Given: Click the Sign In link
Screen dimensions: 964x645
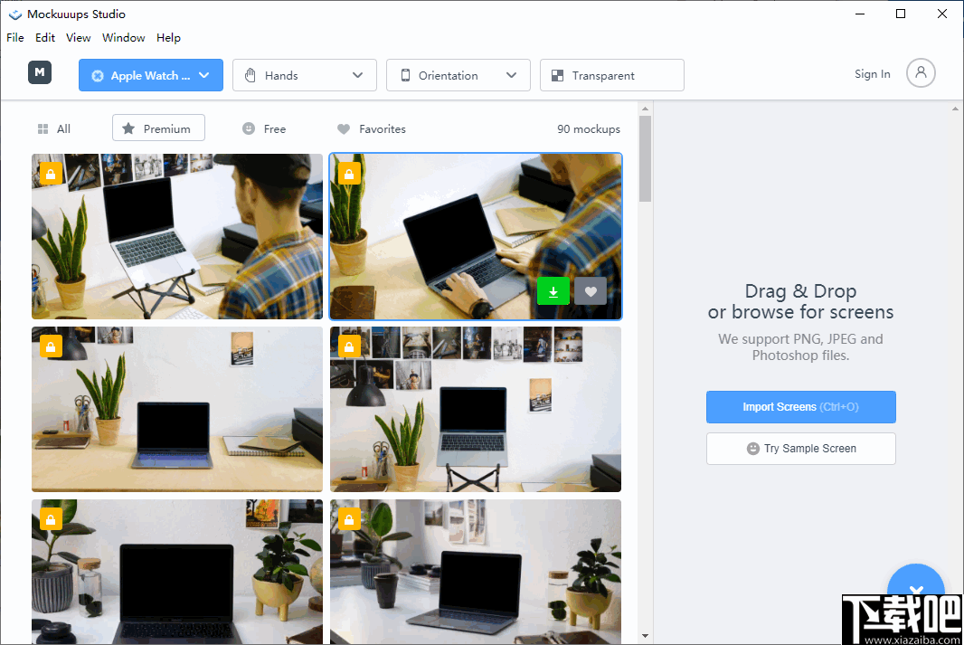Looking at the screenshot, I should pyautogui.click(x=871, y=73).
